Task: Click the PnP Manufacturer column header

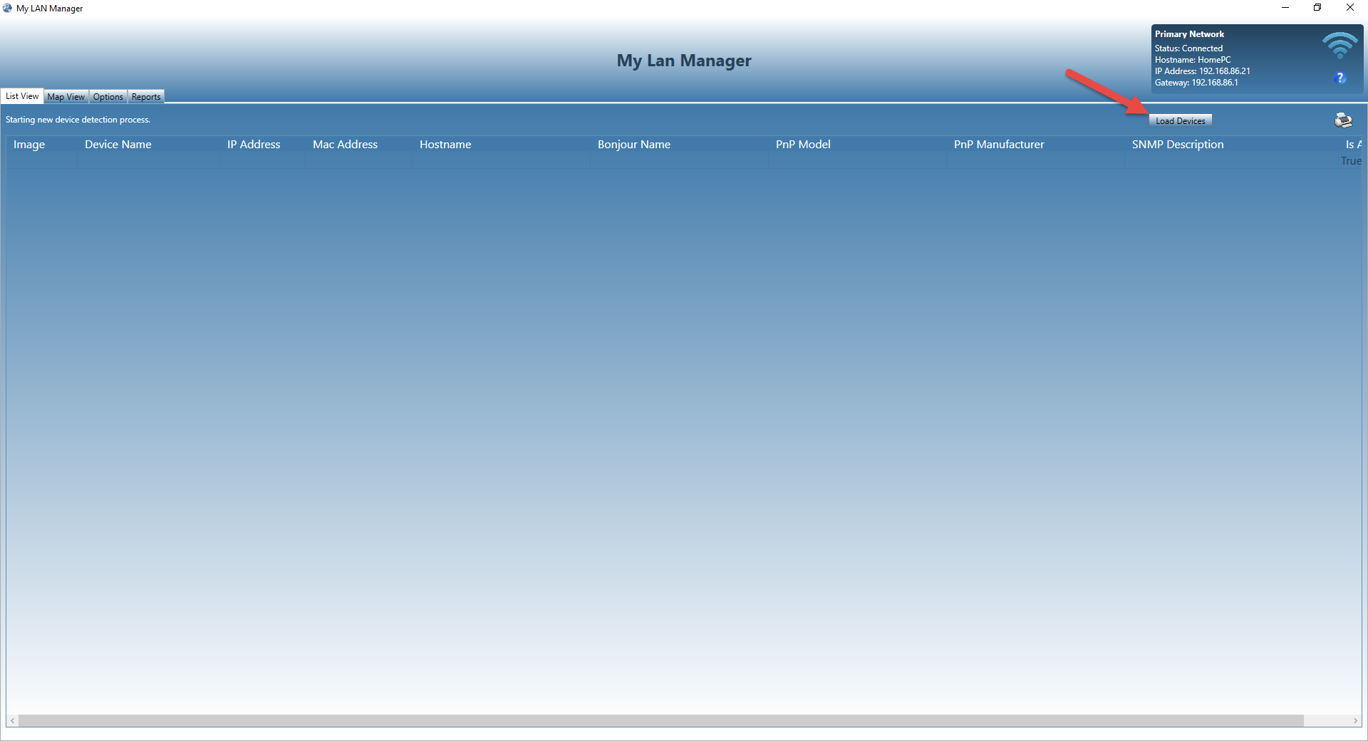Action: 999,145
